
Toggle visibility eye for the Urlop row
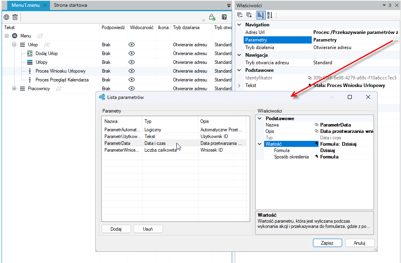tap(131, 45)
